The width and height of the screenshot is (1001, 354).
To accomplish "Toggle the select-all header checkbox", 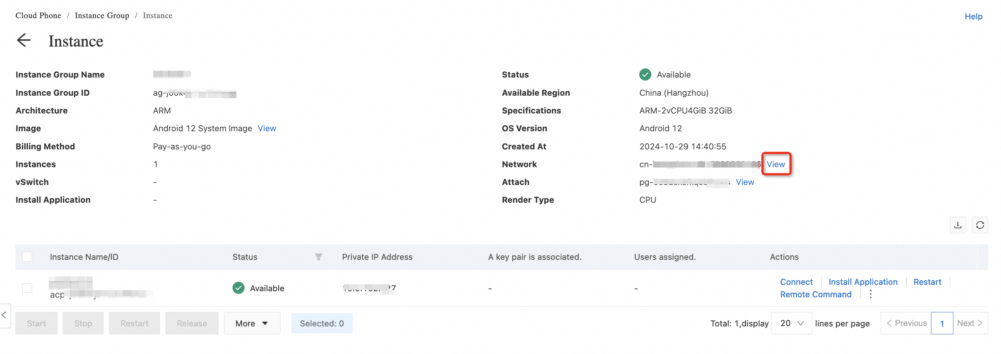I will (x=27, y=257).
